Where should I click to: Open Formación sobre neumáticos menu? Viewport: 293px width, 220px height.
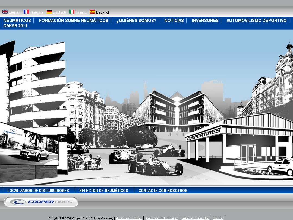pos(74,21)
